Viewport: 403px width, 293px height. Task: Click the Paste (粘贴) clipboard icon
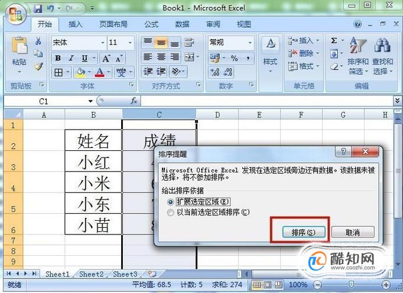coord(19,46)
